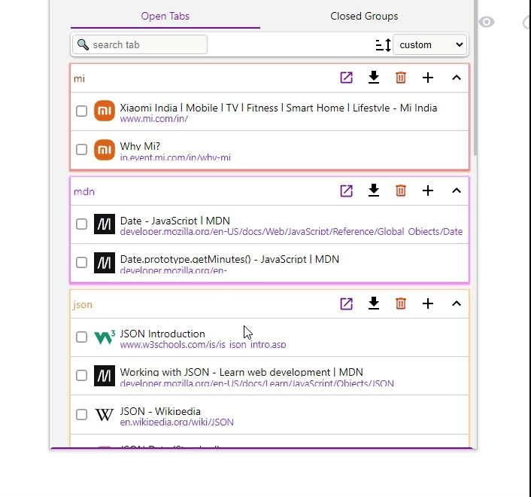
Task: Collapse the json group
Action: (x=457, y=303)
